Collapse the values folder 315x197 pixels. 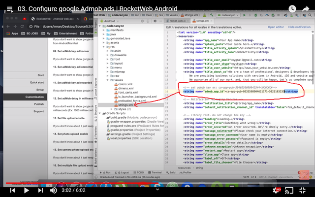[108, 80]
